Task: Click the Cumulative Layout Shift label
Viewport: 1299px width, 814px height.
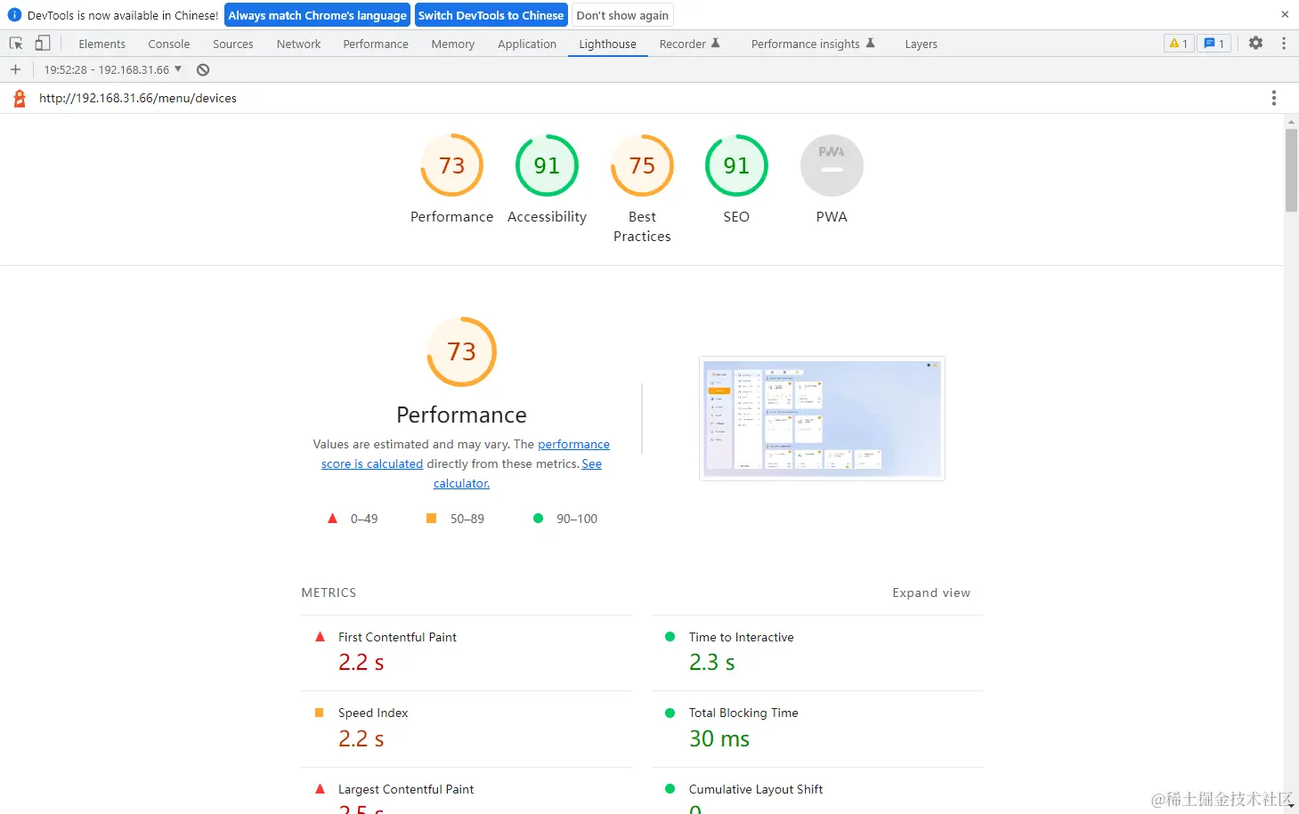Action: (756, 789)
